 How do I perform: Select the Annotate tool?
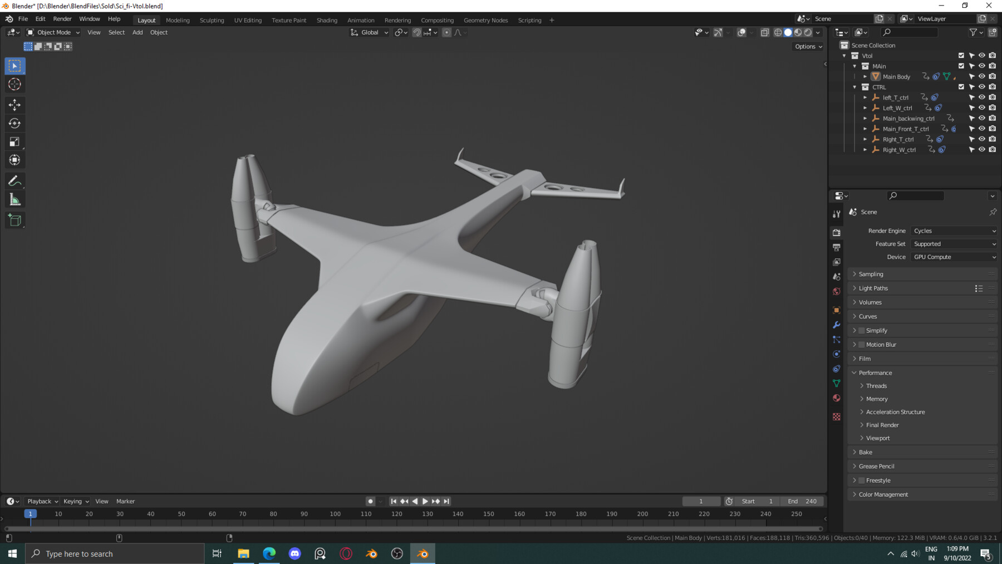click(14, 180)
